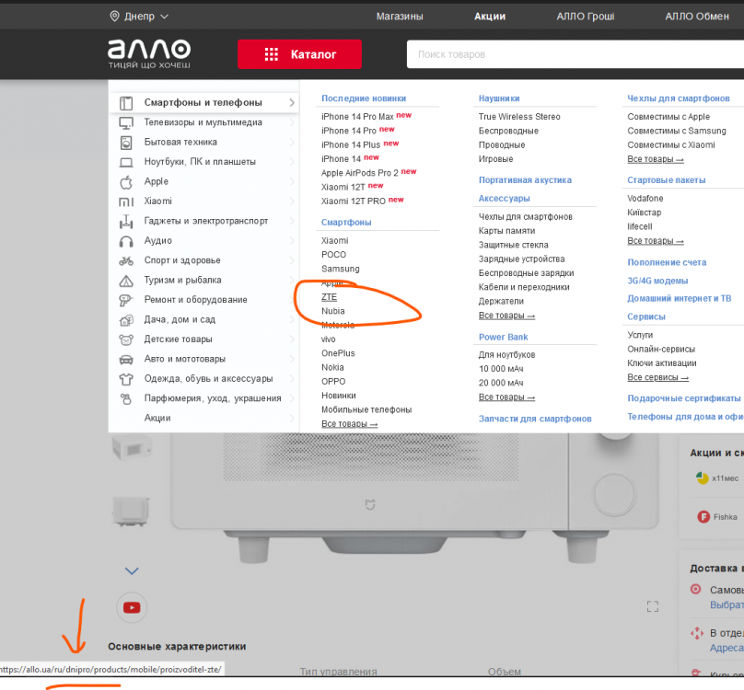The width and height of the screenshot is (744, 690).
Task: Click the smartphone icon beside Смартфоны и телефоны
Action: pyautogui.click(x=126, y=103)
